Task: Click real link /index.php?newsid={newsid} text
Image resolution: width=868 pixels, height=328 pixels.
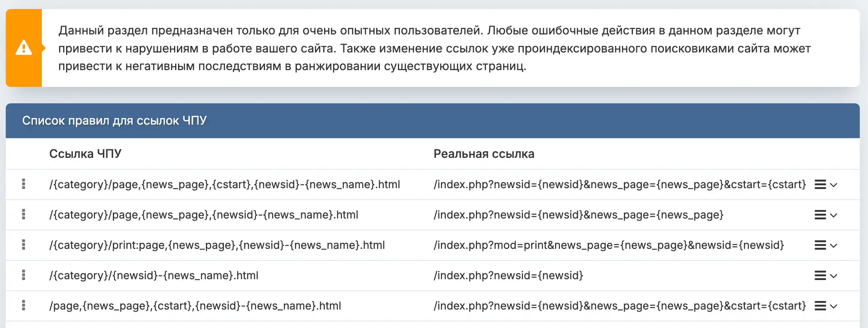Action: (508, 276)
